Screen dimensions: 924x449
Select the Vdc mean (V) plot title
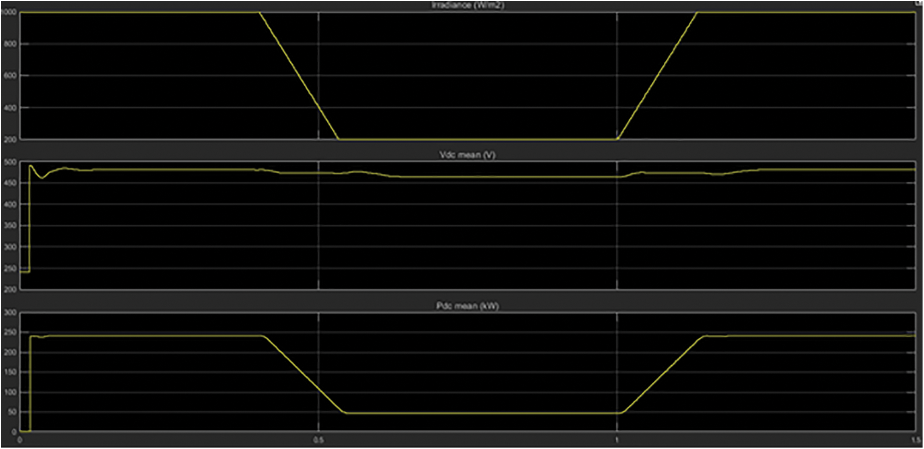pyautogui.click(x=467, y=155)
